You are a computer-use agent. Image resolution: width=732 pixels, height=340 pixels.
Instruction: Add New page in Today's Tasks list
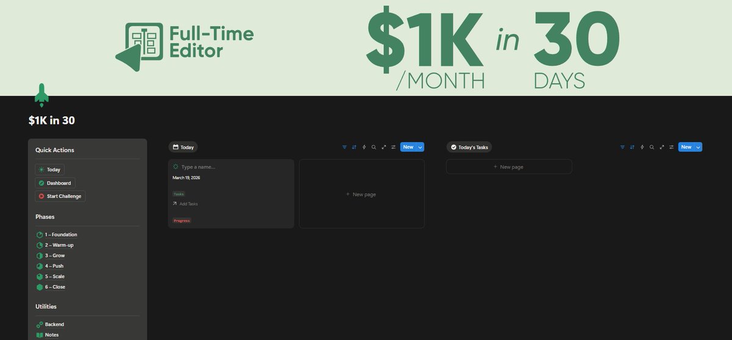tap(509, 166)
